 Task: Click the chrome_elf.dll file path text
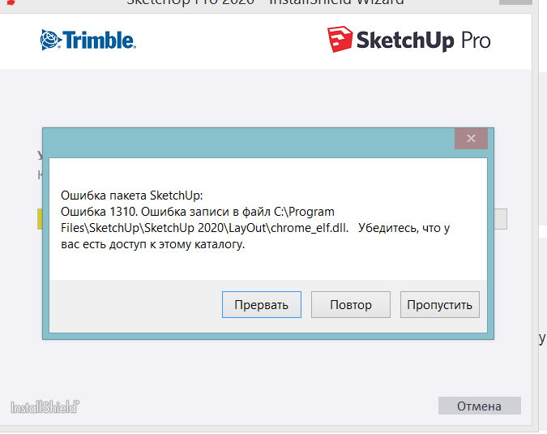(205, 228)
